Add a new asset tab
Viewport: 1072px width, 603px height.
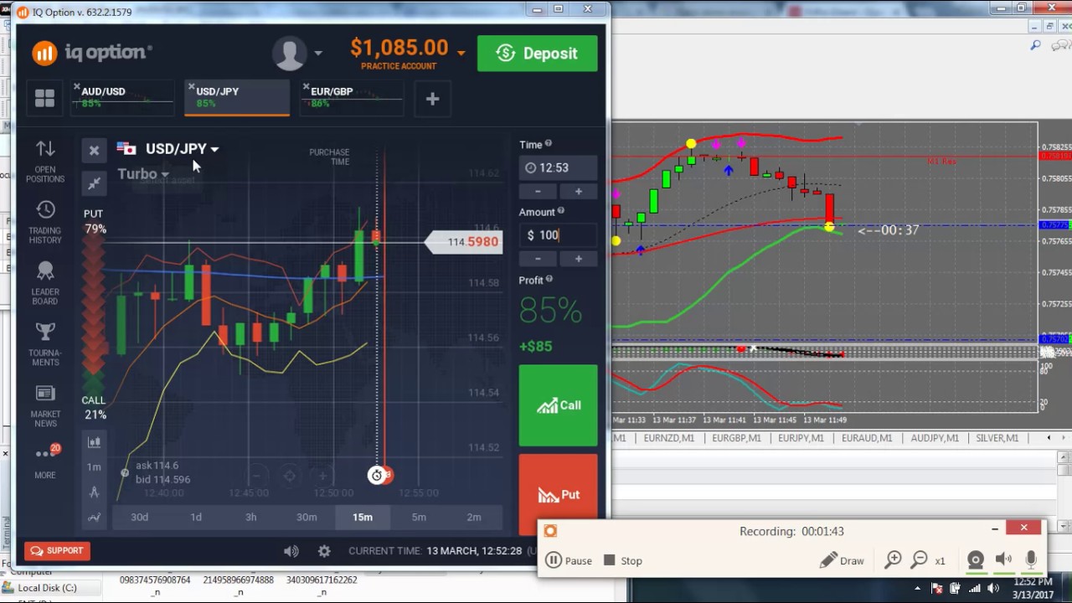pos(432,99)
